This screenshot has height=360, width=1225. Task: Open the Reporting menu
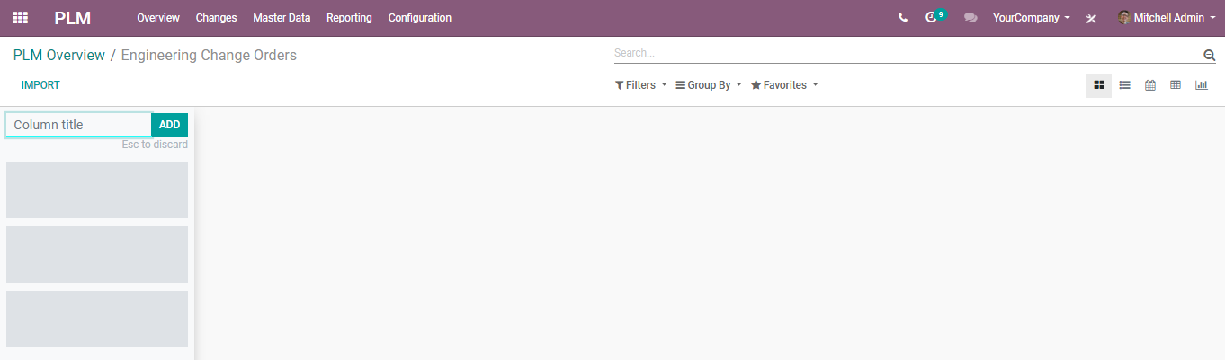pos(349,18)
